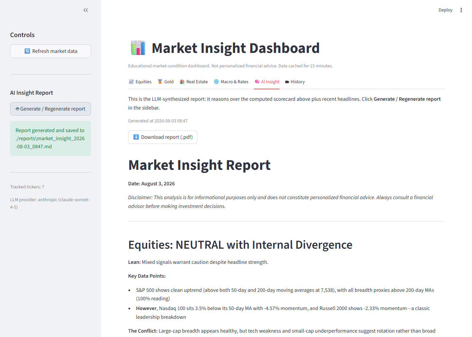Click the brain icon on AI Insight

coord(257,82)
